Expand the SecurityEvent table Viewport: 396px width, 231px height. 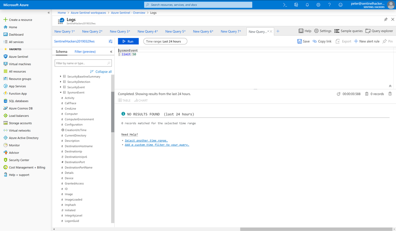(61, 87)
